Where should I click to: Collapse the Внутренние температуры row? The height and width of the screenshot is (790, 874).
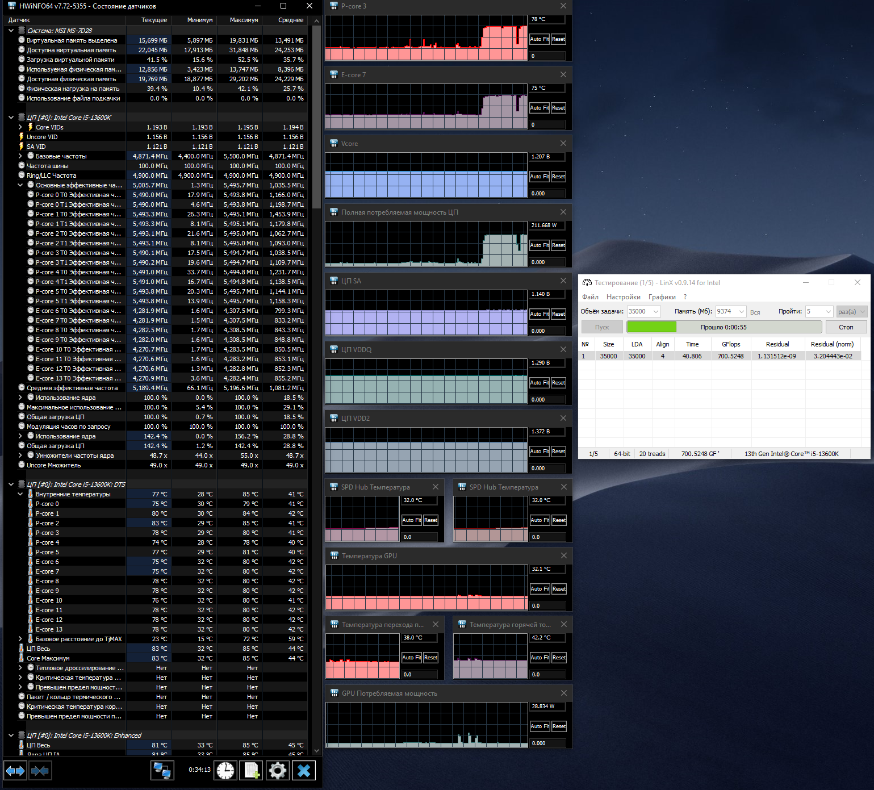point(20,494)
